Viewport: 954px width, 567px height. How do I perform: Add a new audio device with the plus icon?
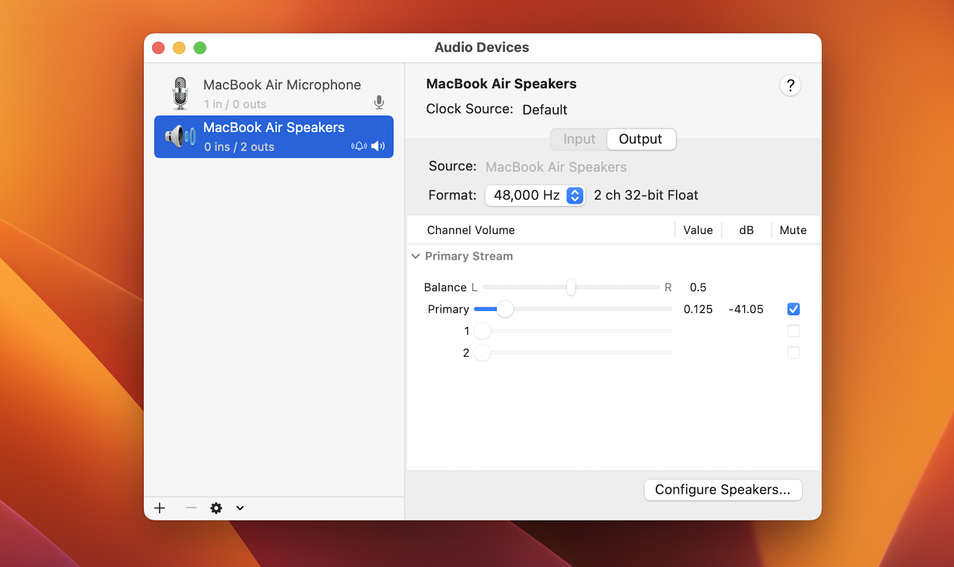159,508
